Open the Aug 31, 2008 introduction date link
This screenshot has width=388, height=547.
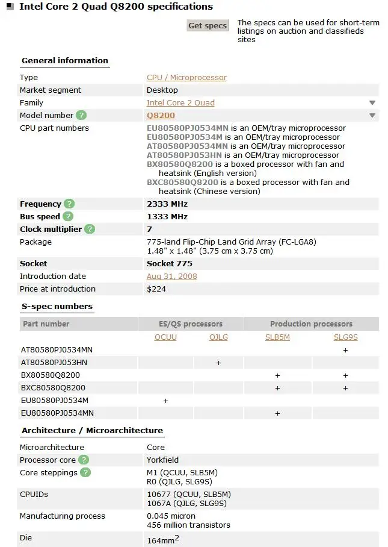click(171, 276)
